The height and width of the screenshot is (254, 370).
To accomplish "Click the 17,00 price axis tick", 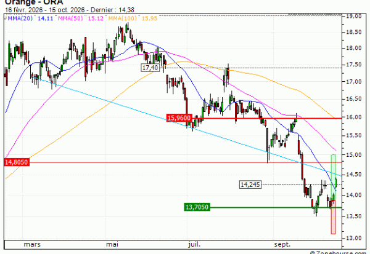I will click(354, 82).
